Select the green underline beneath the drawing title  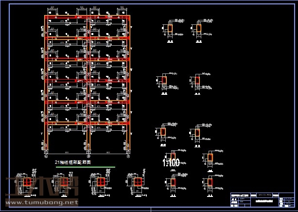point(86,167)
